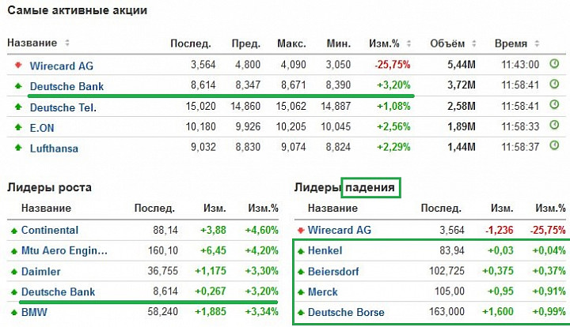This screenshot has width=570, height=327.
Task: Click the clock icon in Lufthansa row
Action: (x=554, y=145)
